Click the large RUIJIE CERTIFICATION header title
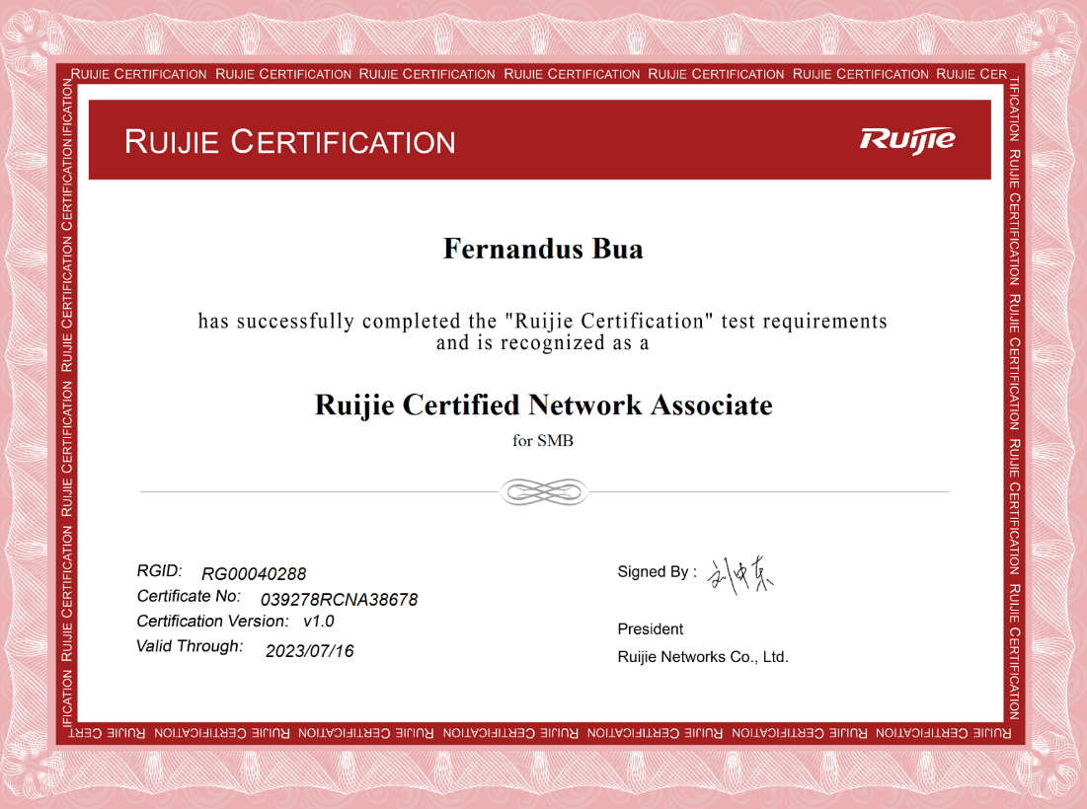Image resolution: width=1087 pixels, height=809 pixels. 290,142
